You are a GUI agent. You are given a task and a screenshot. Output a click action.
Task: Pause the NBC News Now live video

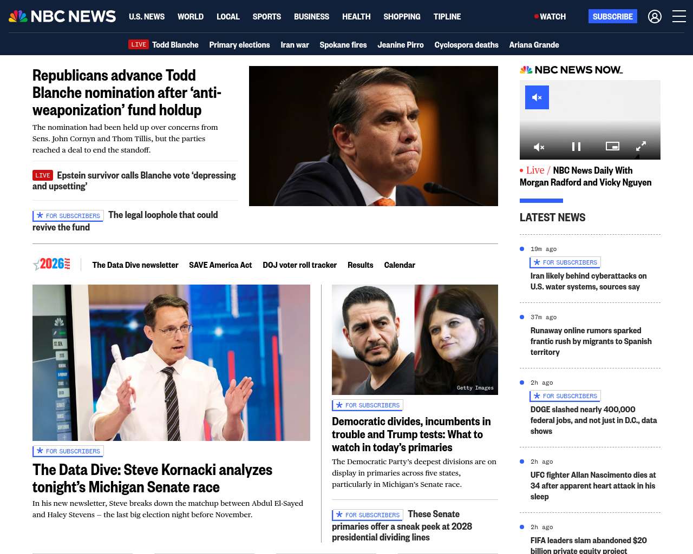577,147
